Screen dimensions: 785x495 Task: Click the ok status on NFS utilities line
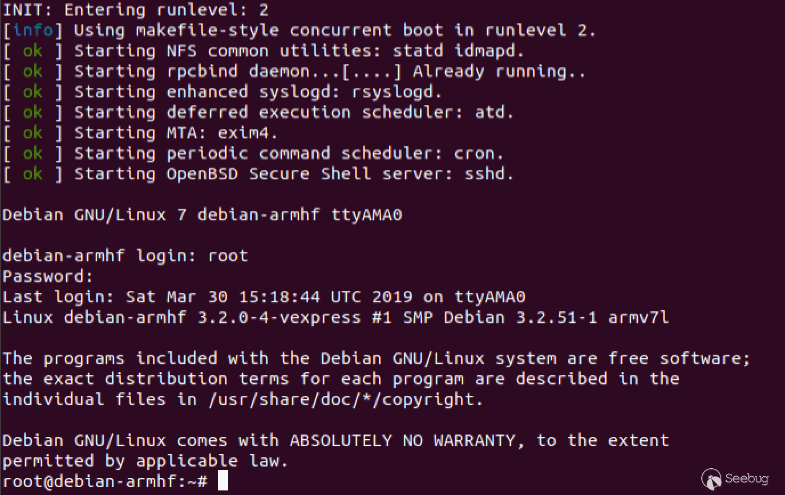33,50
